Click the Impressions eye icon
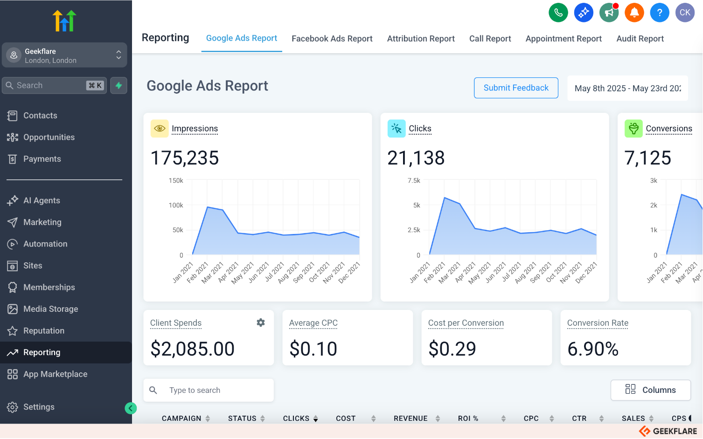The width and height of the screenshot is (703, 439). (160, 129)
